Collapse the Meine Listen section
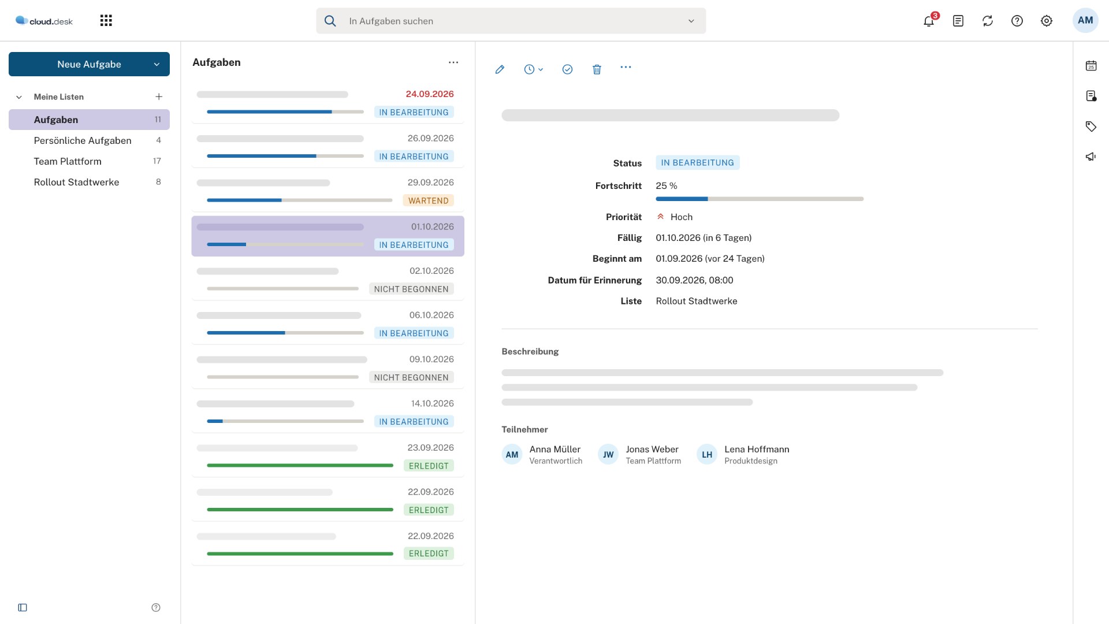1109x624 pixels. pyautogui.click(x=19, y=97)
